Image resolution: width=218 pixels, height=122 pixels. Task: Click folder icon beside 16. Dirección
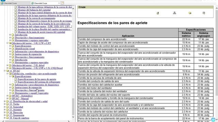coord(7,113)
